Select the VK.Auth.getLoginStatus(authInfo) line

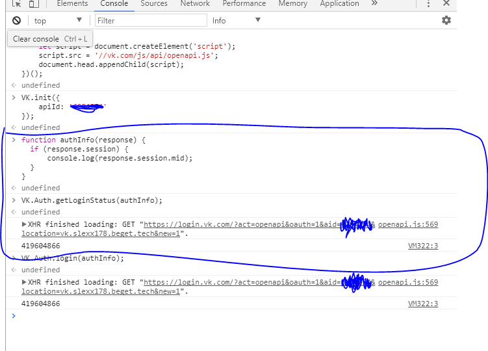[92, 200]
